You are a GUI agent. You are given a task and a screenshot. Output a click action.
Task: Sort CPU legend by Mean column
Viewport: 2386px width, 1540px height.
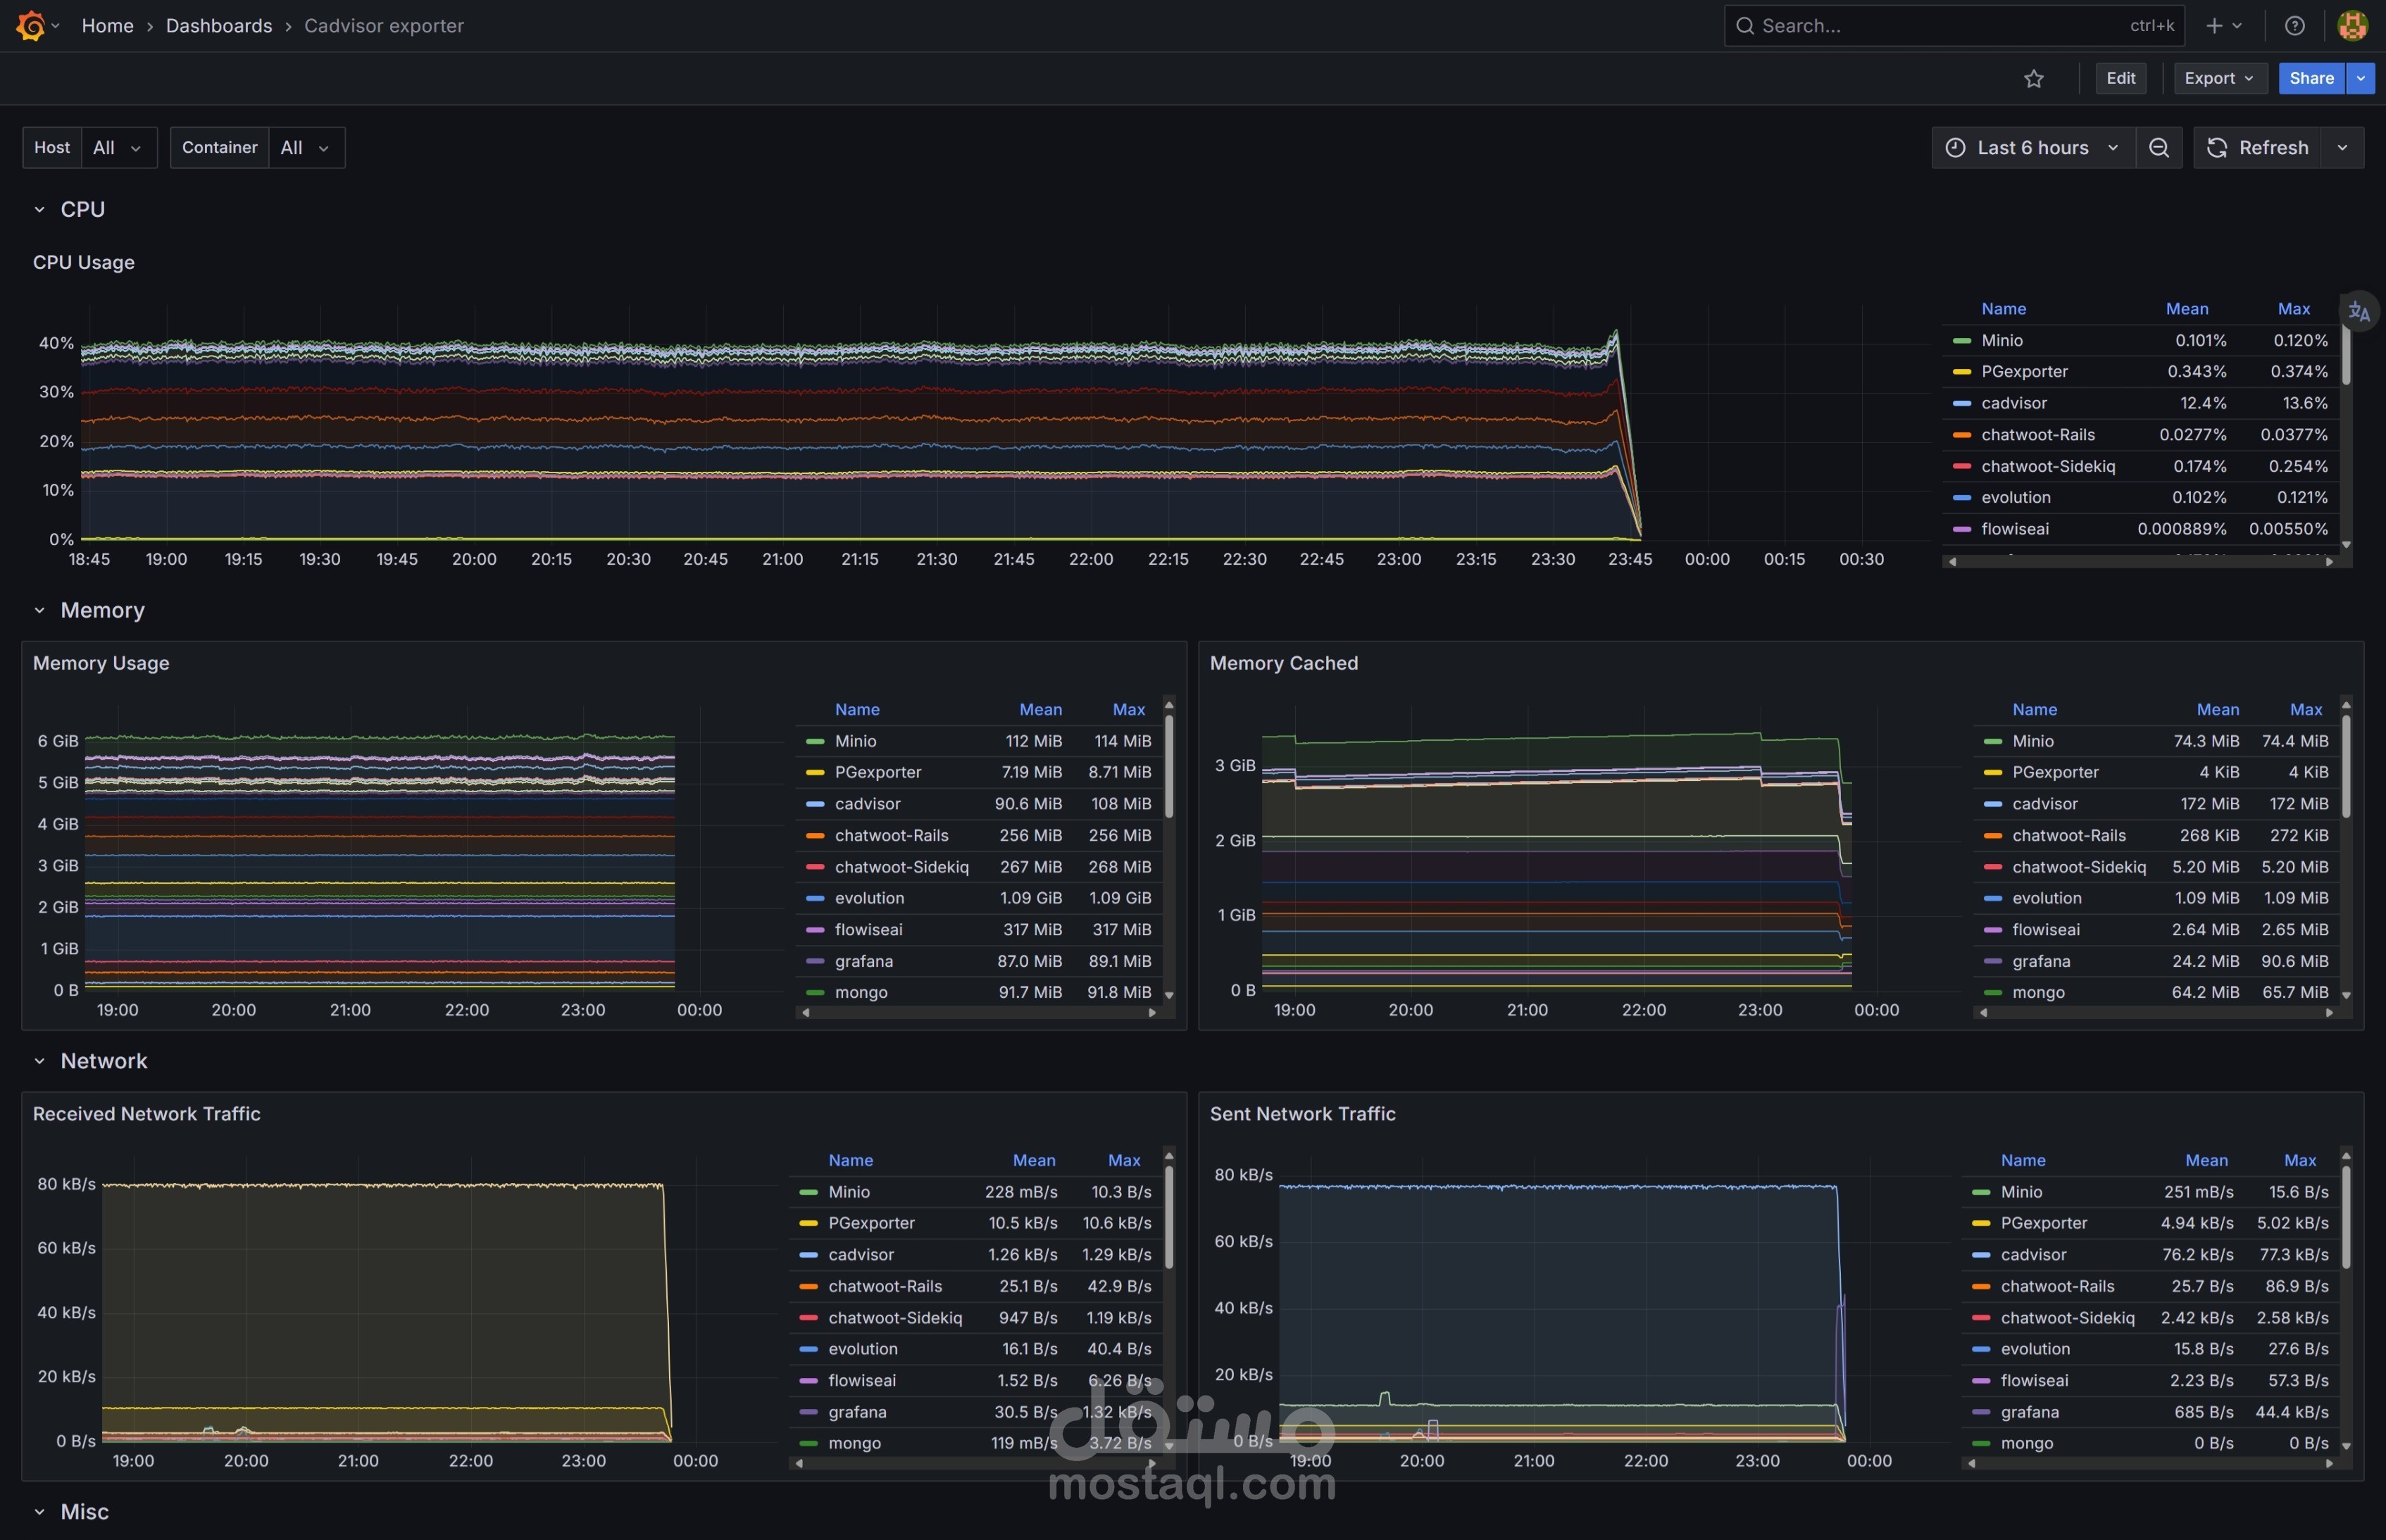click(2187, 309)
